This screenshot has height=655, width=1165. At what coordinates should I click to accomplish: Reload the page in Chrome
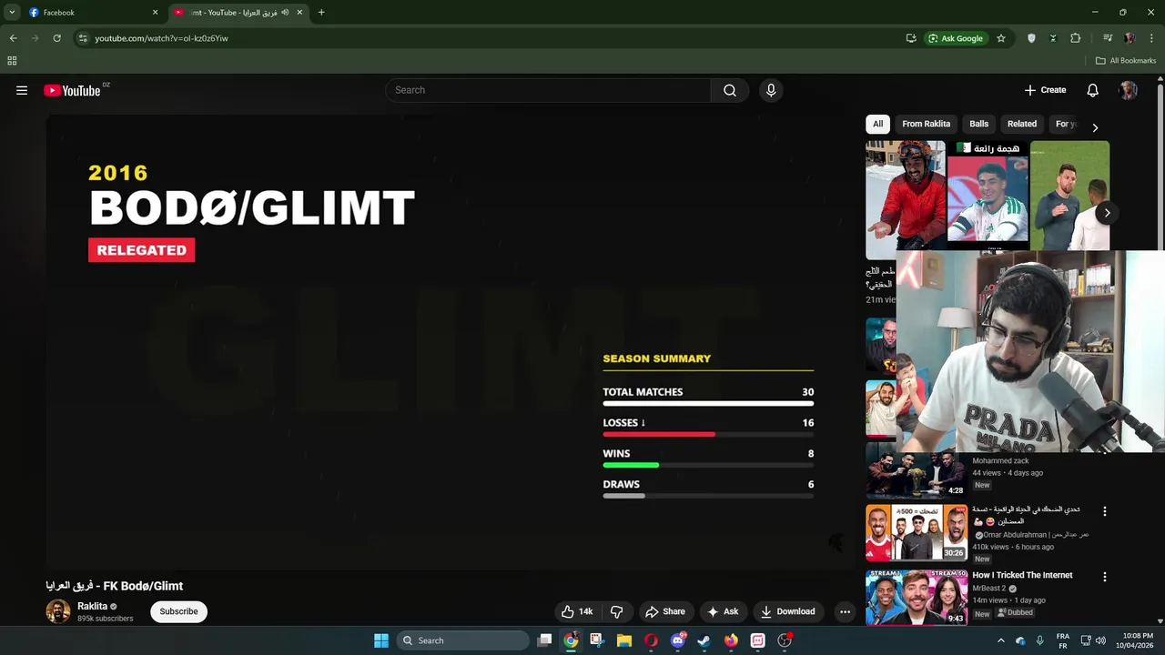[x=56, y=38]
